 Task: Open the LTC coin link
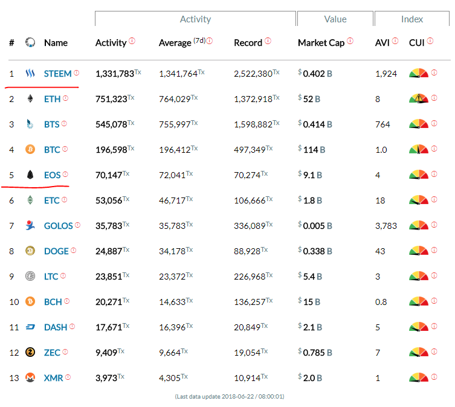51,277
